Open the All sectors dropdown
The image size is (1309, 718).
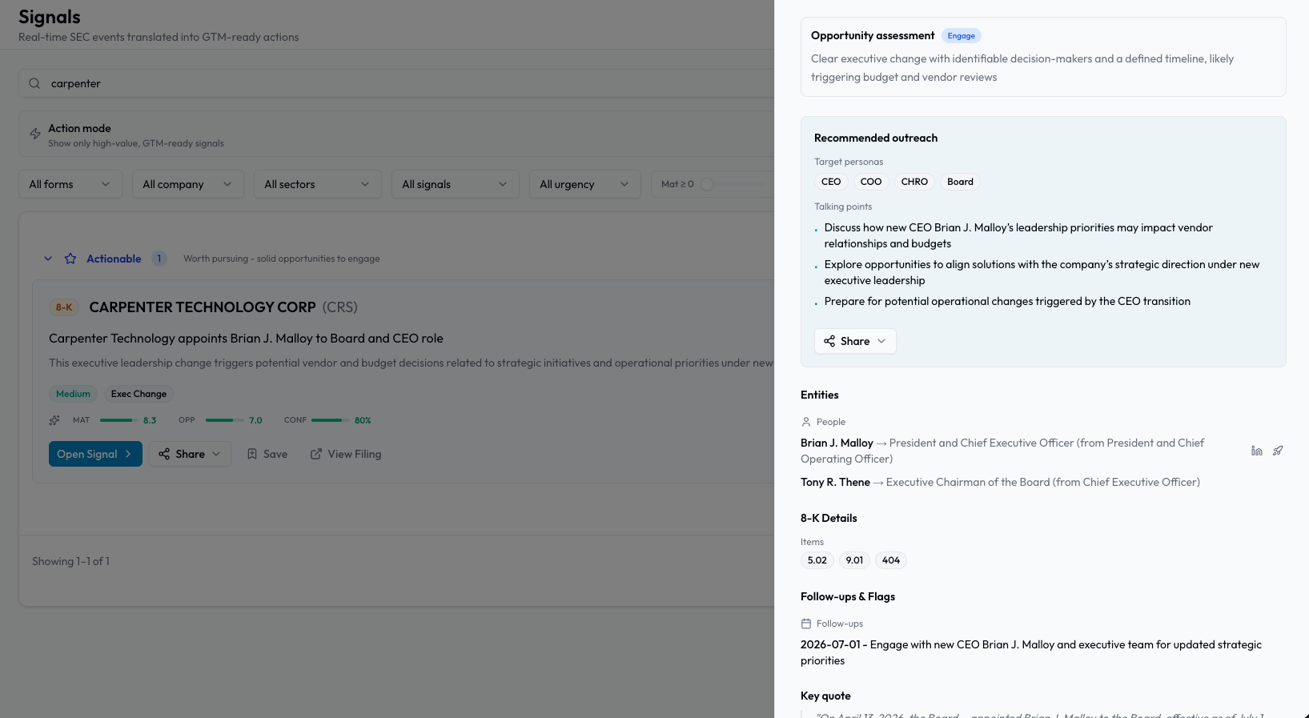[x=317, y=184]
